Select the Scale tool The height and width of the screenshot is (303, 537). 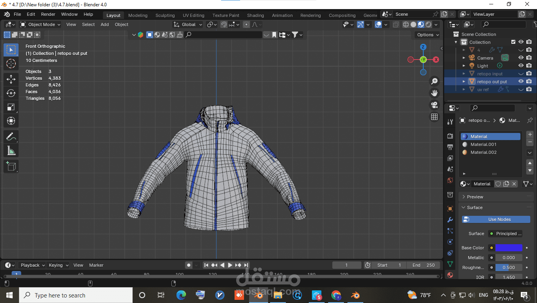(x=11, y=107)
